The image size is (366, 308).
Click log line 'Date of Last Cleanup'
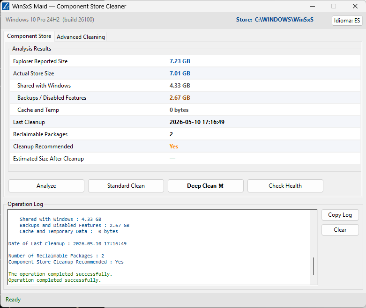click(67, 244)
